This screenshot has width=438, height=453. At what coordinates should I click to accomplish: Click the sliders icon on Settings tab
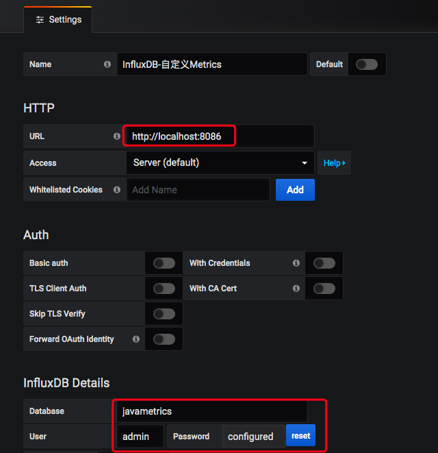coord(40,20)
